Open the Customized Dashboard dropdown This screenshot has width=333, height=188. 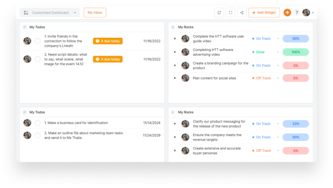(x=50, y=13)
